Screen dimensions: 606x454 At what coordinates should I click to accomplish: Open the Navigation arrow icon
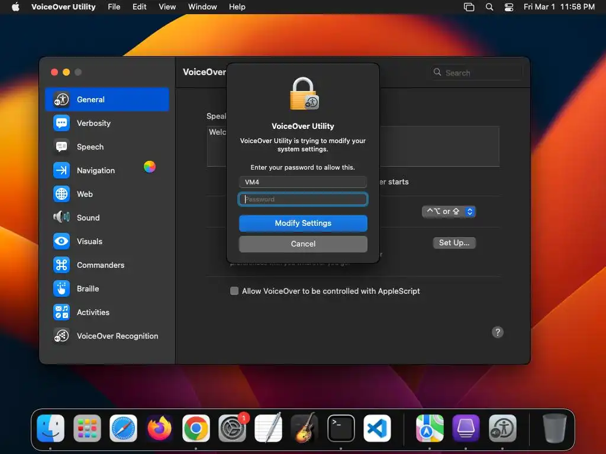(62, 170)
